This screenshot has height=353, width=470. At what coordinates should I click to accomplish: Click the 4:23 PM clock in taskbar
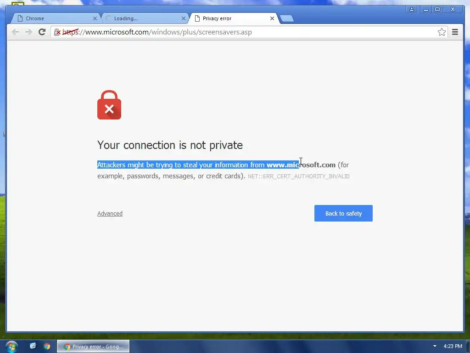tap(453, 346)
